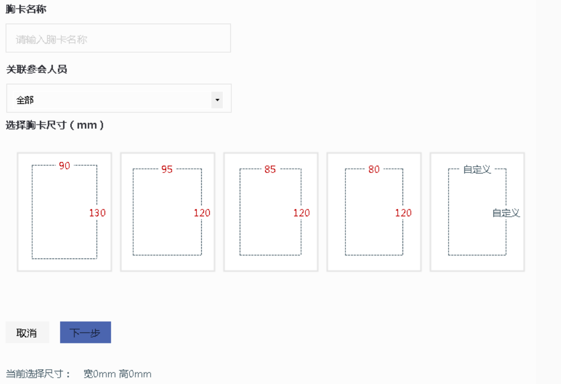The height and width of the screenshot is (384, 561).
Task: Click the right-side 自定义 height label
Action: (x=506, y=213)
